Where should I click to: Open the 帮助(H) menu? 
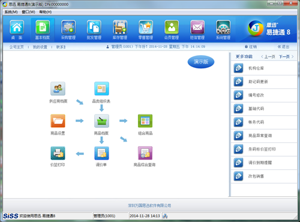coord(46,12)
